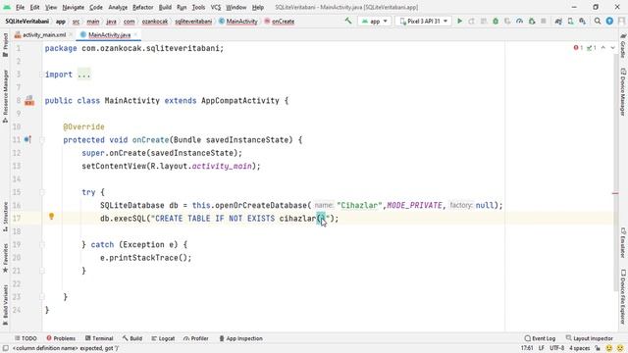
Task: Click the MainActivity breadcrumb in navigation bar
Action: (x=238, y=22)
